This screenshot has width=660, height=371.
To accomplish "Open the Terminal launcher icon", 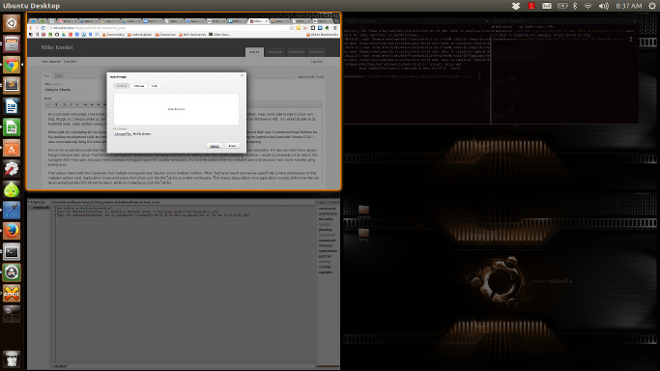I will click(x=12, y=252).
